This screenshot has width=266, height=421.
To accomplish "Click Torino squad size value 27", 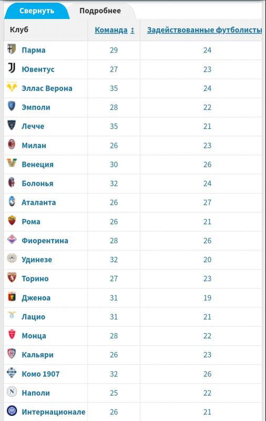I will point(114,279).
